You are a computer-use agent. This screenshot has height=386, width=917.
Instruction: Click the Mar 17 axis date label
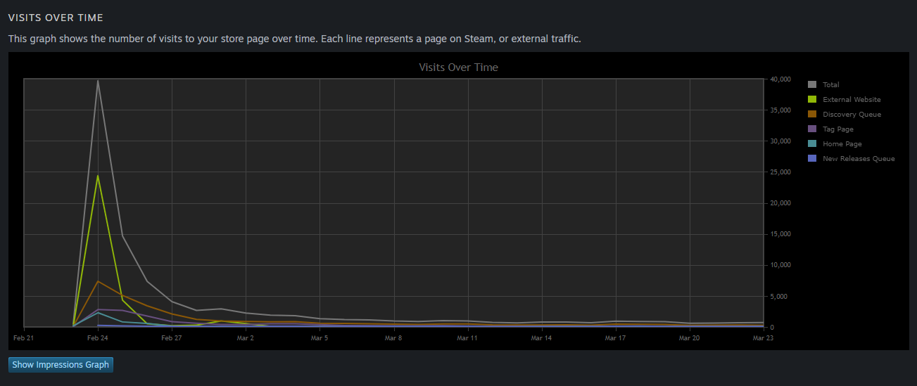click(x=615, y=338)
